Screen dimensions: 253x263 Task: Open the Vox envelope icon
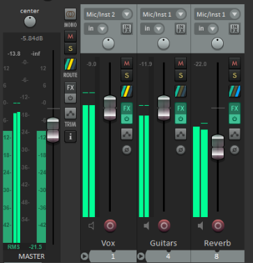point(127,134)
